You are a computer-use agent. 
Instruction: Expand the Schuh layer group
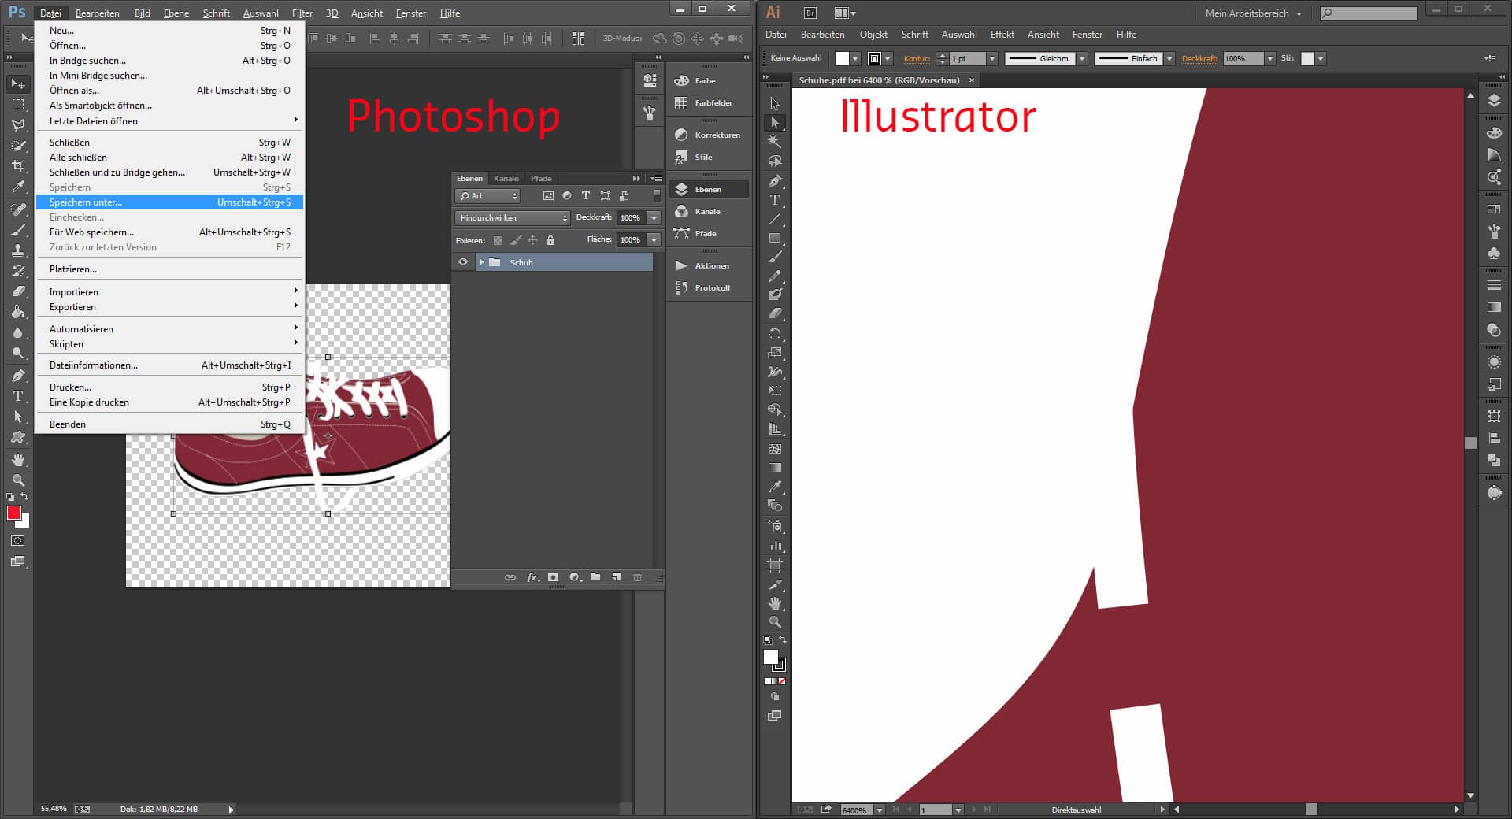(x=481, y=262)
